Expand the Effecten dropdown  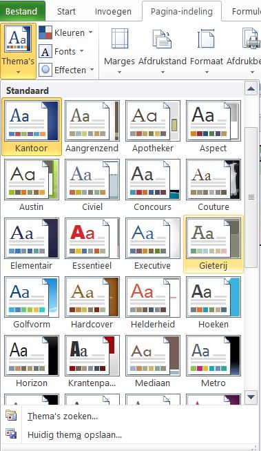tap(67, 70)
